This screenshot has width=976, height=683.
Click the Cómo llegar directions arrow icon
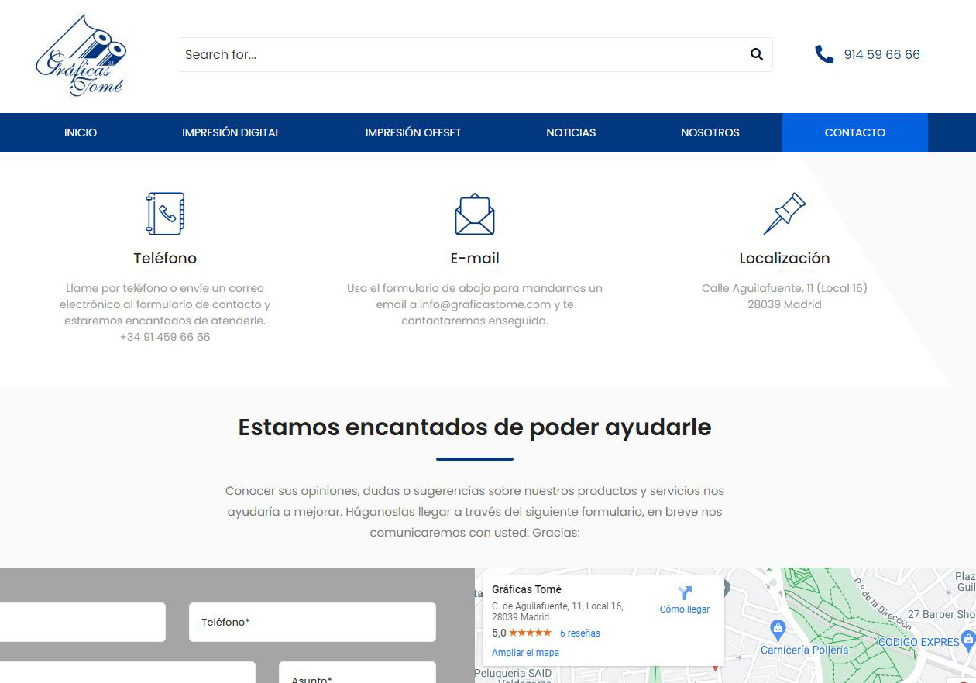click(685, 593)
